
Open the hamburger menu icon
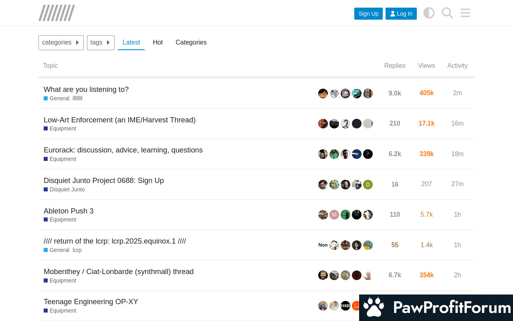point(465,13)
